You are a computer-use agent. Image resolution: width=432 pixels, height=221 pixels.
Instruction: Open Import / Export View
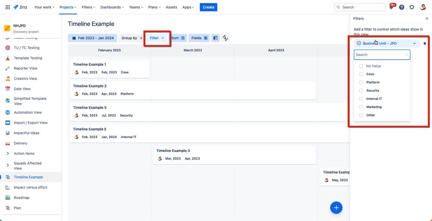point(31,123)
